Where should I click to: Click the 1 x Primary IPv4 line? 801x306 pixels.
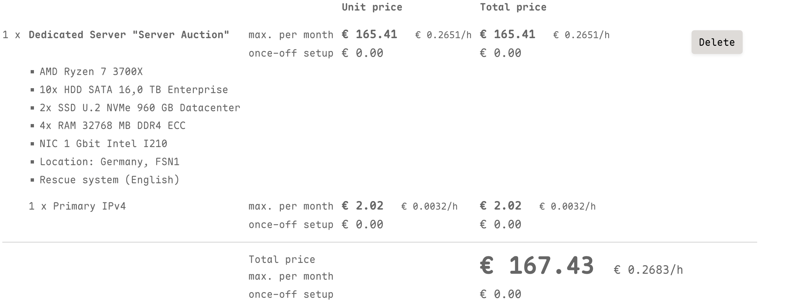tap(77, 206)
